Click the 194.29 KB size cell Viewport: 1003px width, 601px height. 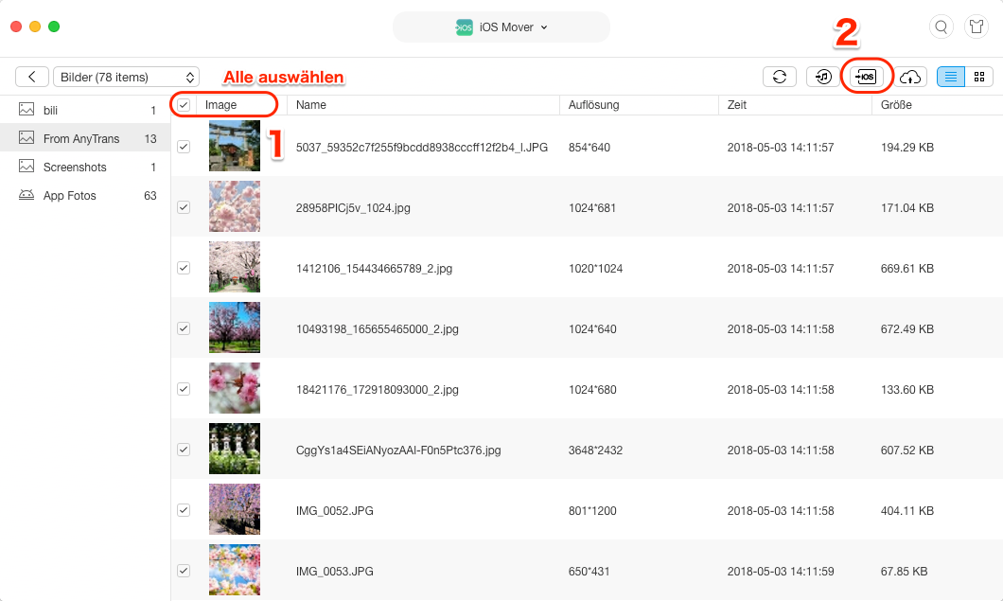[x=907, y=148]
